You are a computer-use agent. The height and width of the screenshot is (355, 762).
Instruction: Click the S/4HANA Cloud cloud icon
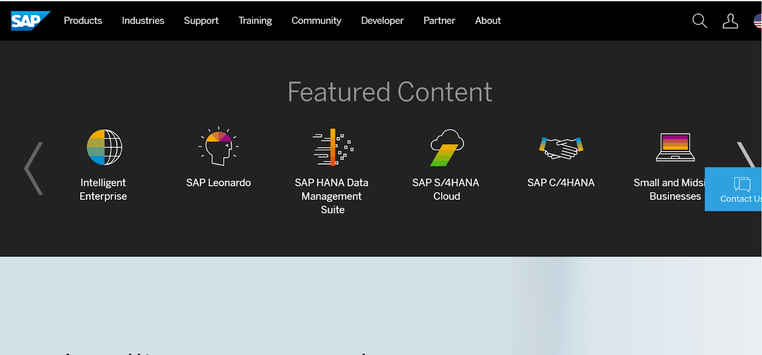tap(447, 148)
